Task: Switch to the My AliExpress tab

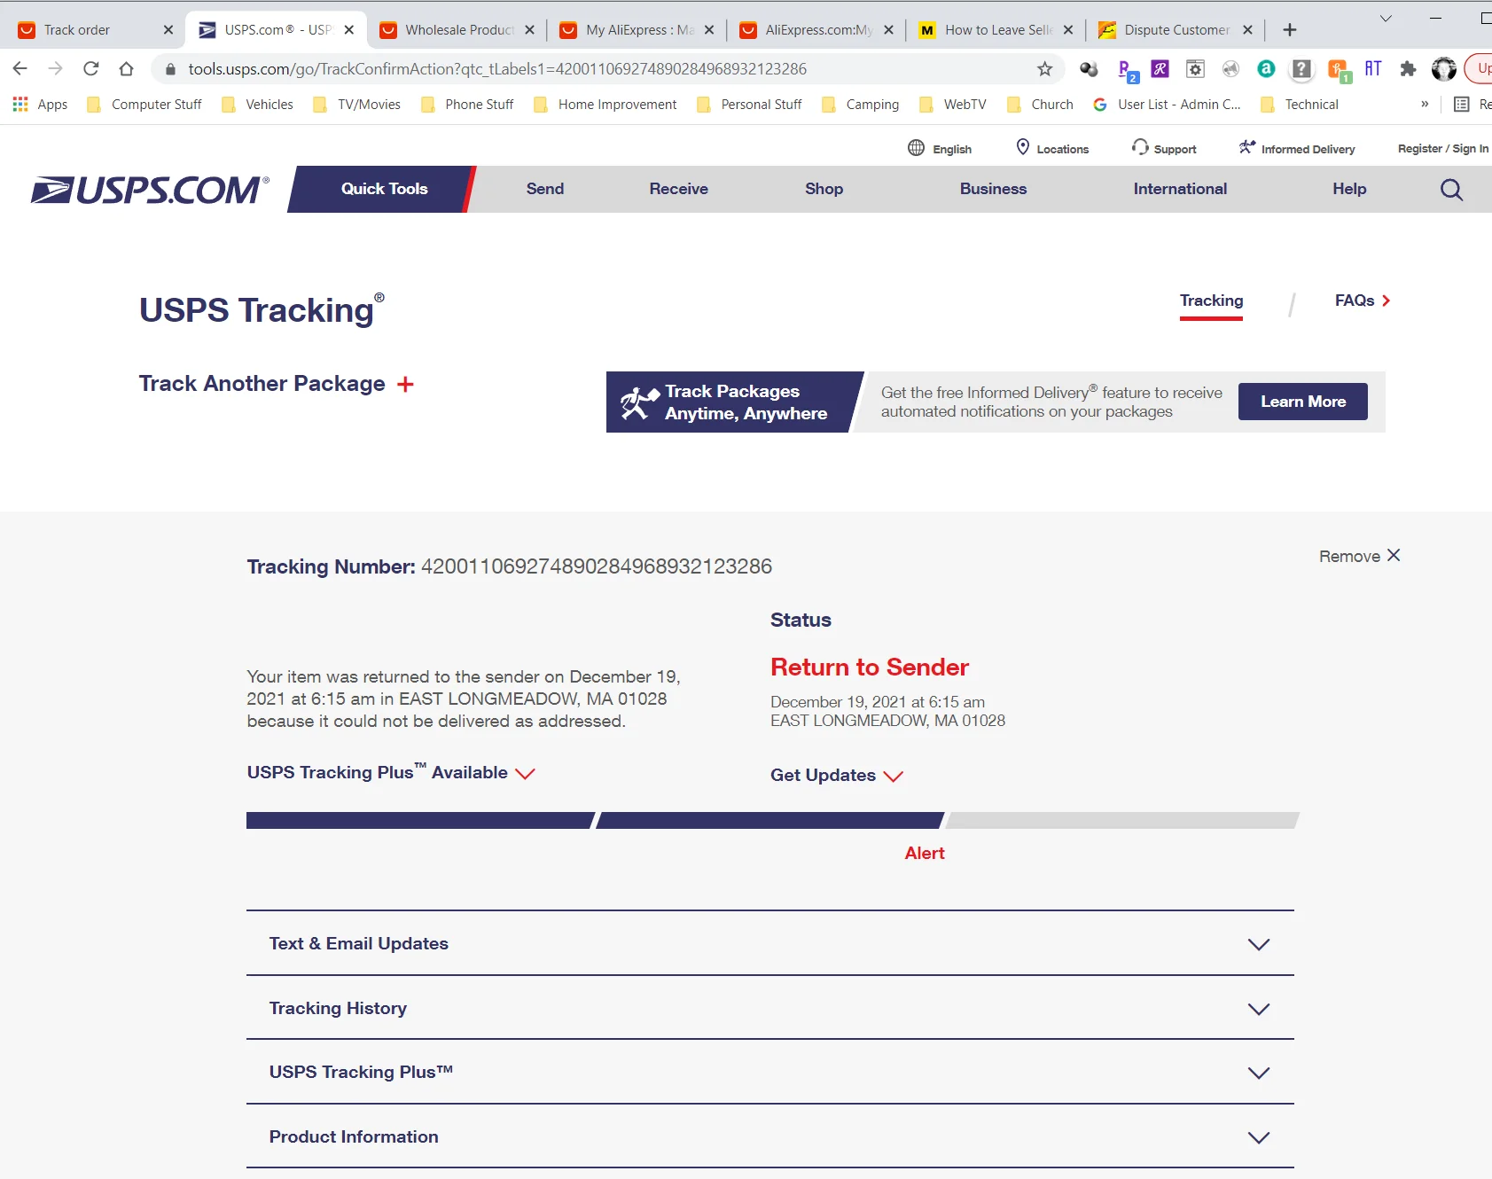Action: pos(637,30)
